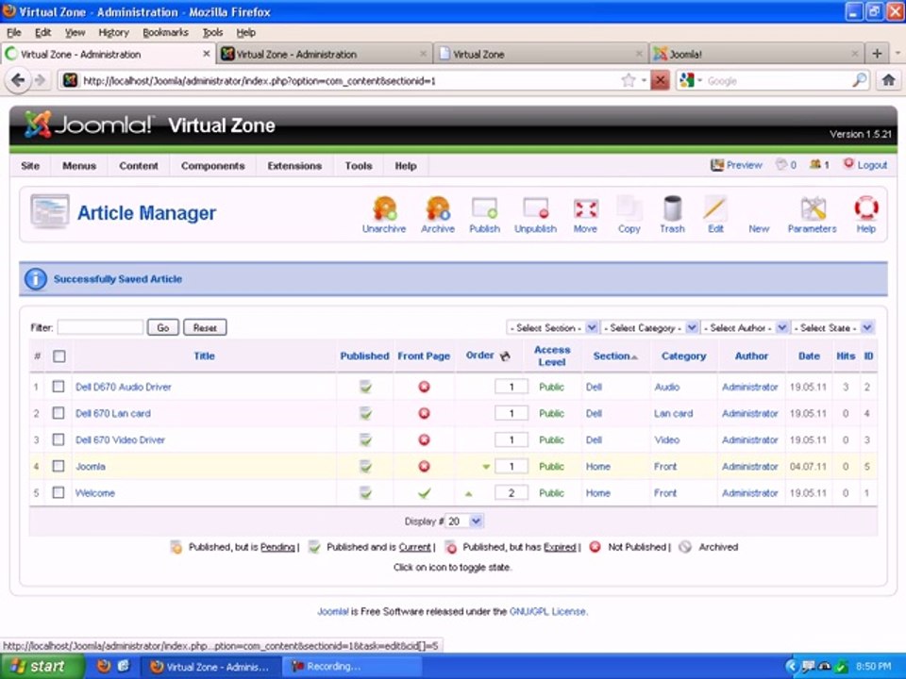Click the Firefox quick launch icon in taskbar
The height and width of the screenshot is (679, 906).
pos(104,667)
